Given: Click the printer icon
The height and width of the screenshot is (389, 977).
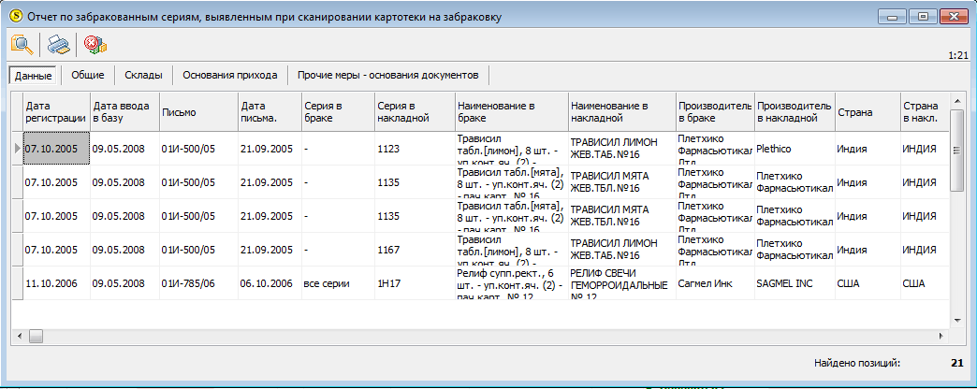Looking at the screenshot, I should click(58, 45).
